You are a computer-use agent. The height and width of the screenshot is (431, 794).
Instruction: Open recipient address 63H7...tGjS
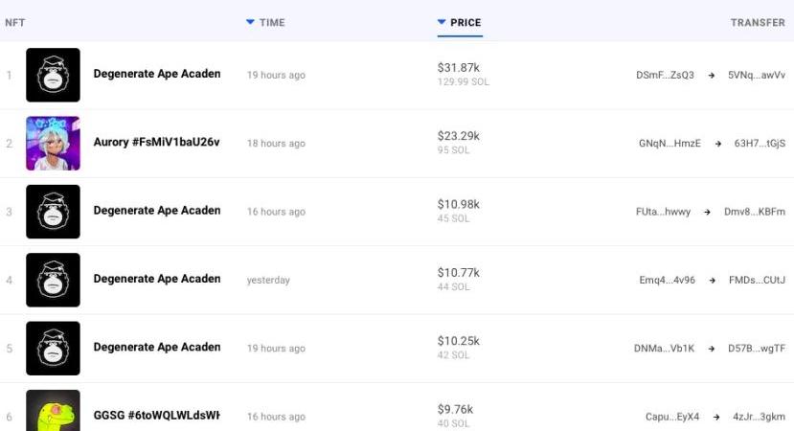(760, 144)
